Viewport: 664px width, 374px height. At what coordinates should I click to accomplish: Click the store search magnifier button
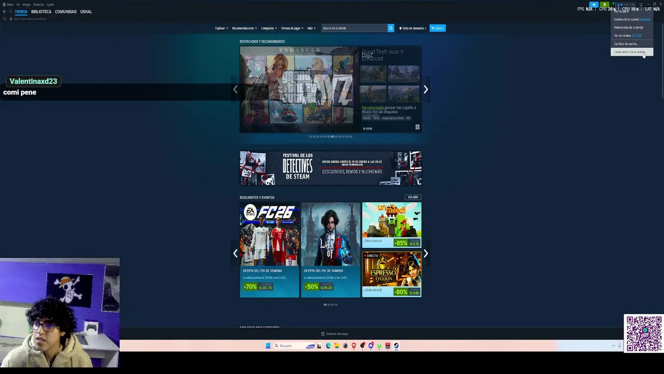391,28
